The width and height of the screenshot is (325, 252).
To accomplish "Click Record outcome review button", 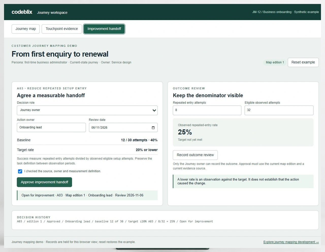I will pos(195,155).
